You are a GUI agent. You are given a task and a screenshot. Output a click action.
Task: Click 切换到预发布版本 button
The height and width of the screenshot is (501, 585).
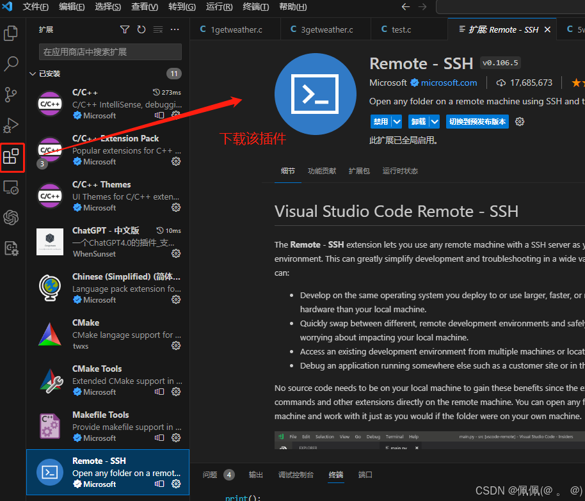477,122
